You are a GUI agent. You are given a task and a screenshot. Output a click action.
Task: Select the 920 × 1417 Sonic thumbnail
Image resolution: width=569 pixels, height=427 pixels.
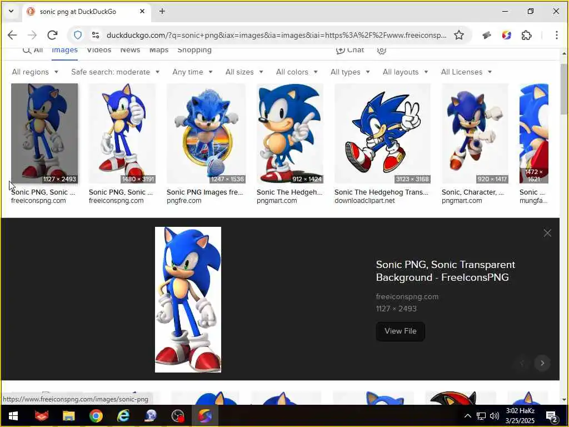[x=475, y=133]
